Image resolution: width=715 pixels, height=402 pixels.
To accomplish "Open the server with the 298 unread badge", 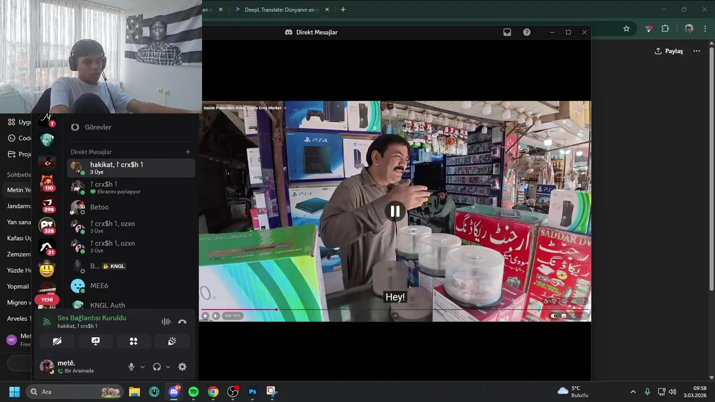I will click(47, 204).
